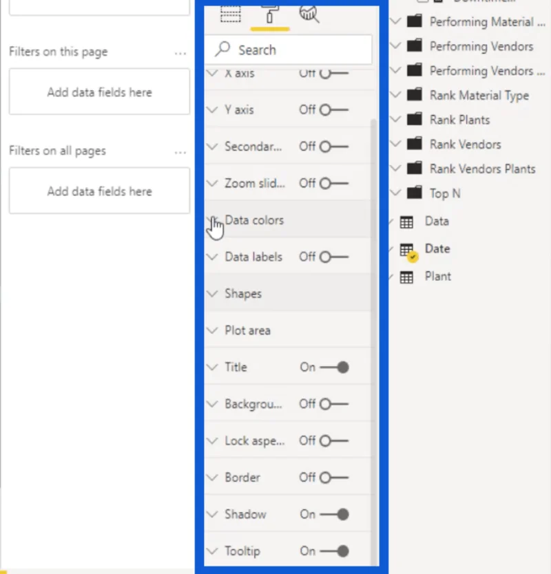Turn off the Title toggle
The width and height of the screenshot is (551, 574).
(x=334, y=367)
